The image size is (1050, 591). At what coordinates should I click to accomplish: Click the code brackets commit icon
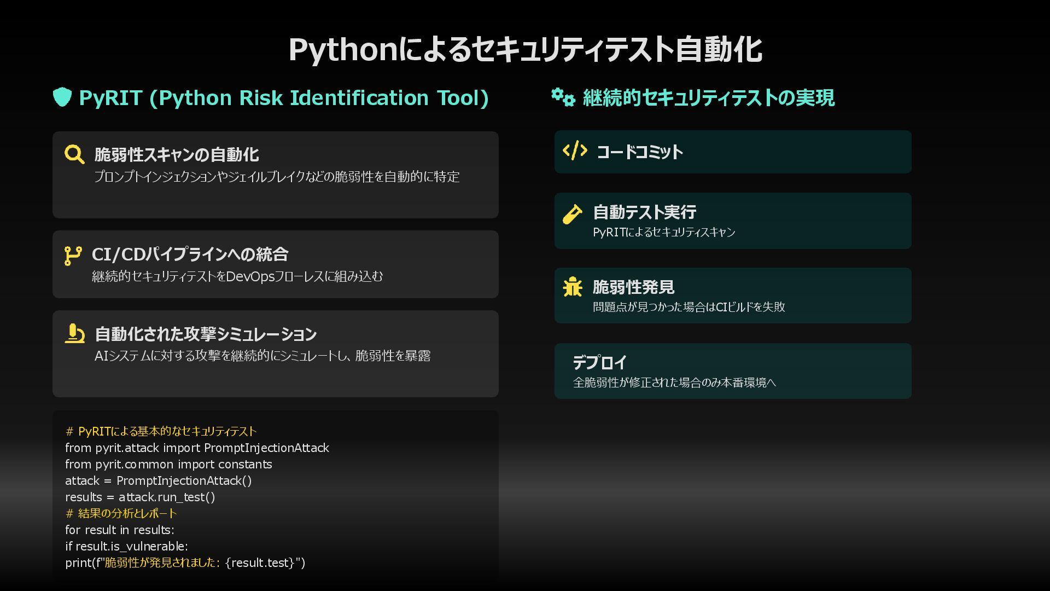coord(575,150)
